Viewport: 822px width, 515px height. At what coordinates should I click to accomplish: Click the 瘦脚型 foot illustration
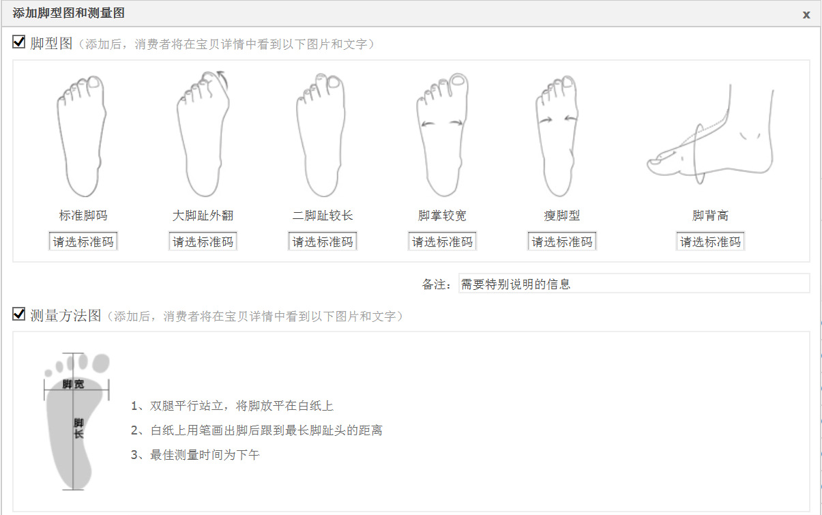(x=559, y=136)
